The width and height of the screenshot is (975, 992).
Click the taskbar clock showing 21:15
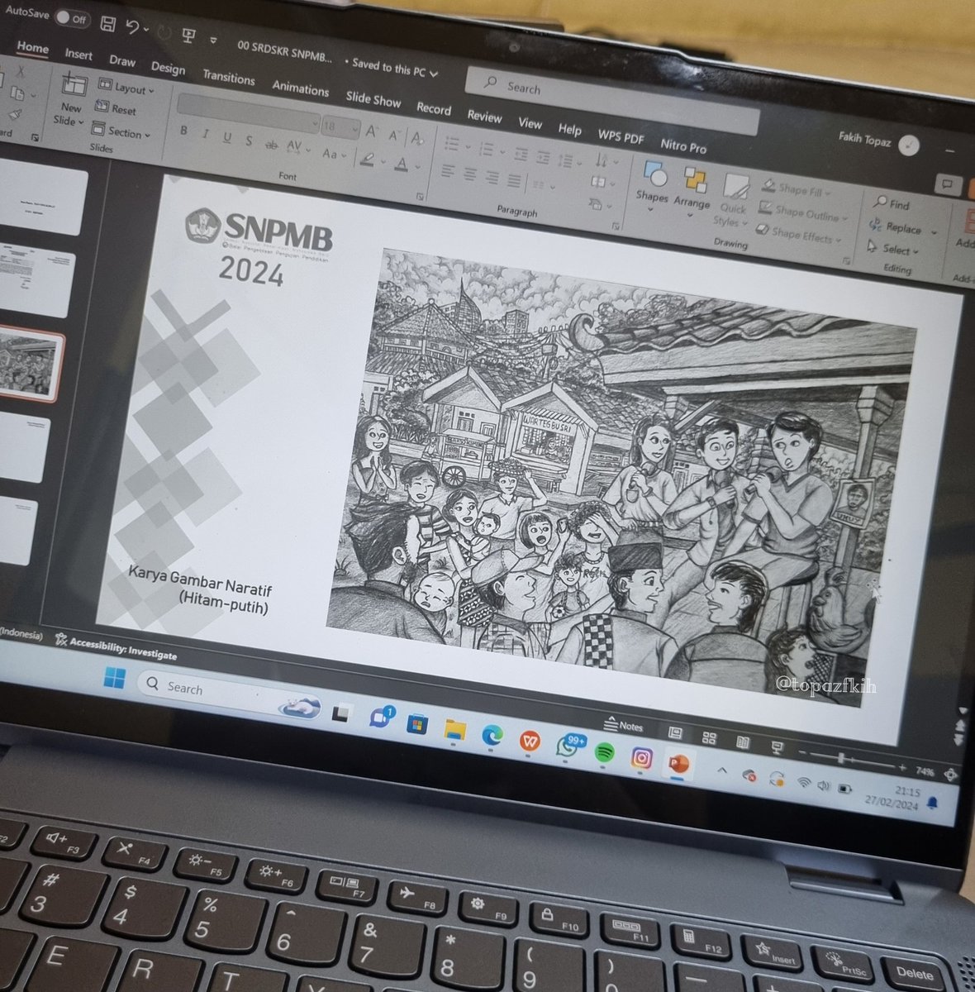click(892, 799)
